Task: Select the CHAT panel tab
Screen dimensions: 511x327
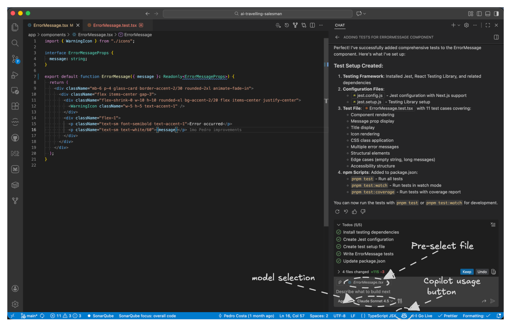Action: click(x=339, y=25)
